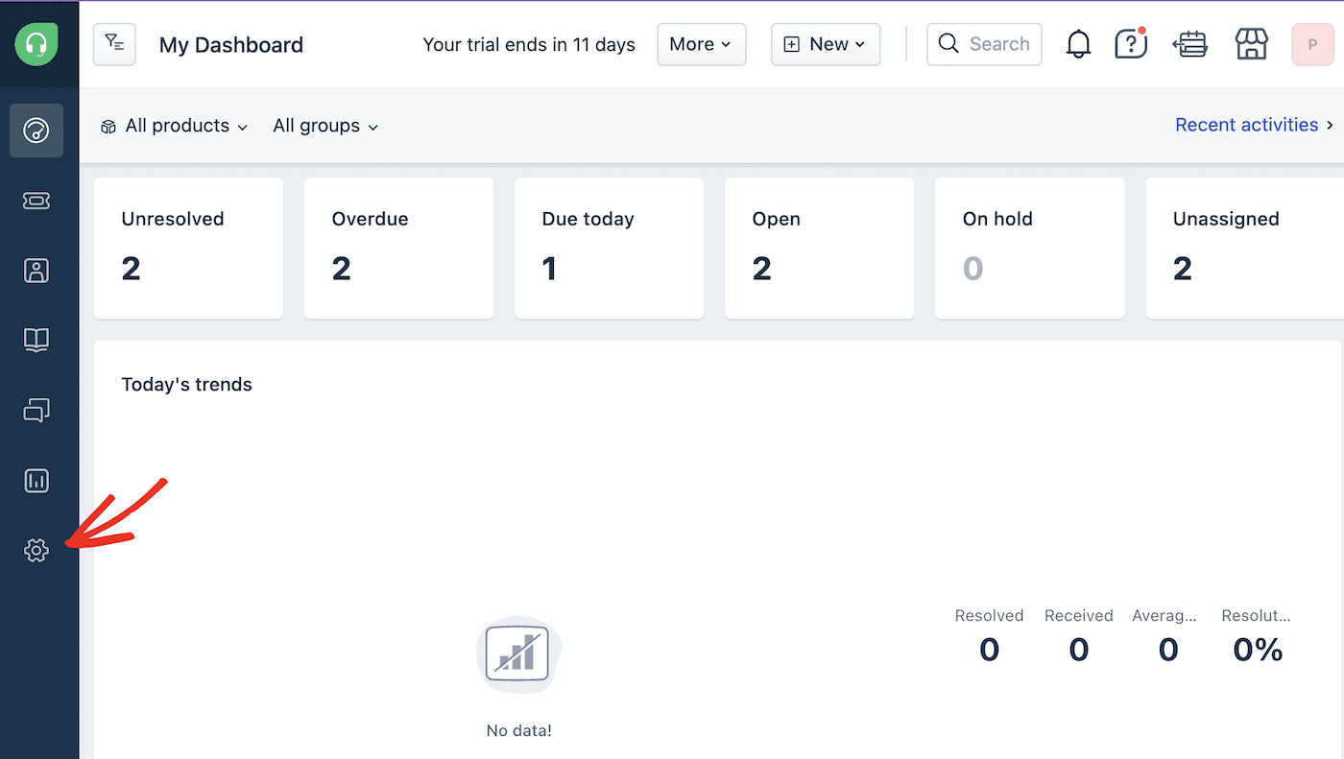Open the profile menu via avatar P
This screenshot has height=759, width=1344.
coord(1312,44)
